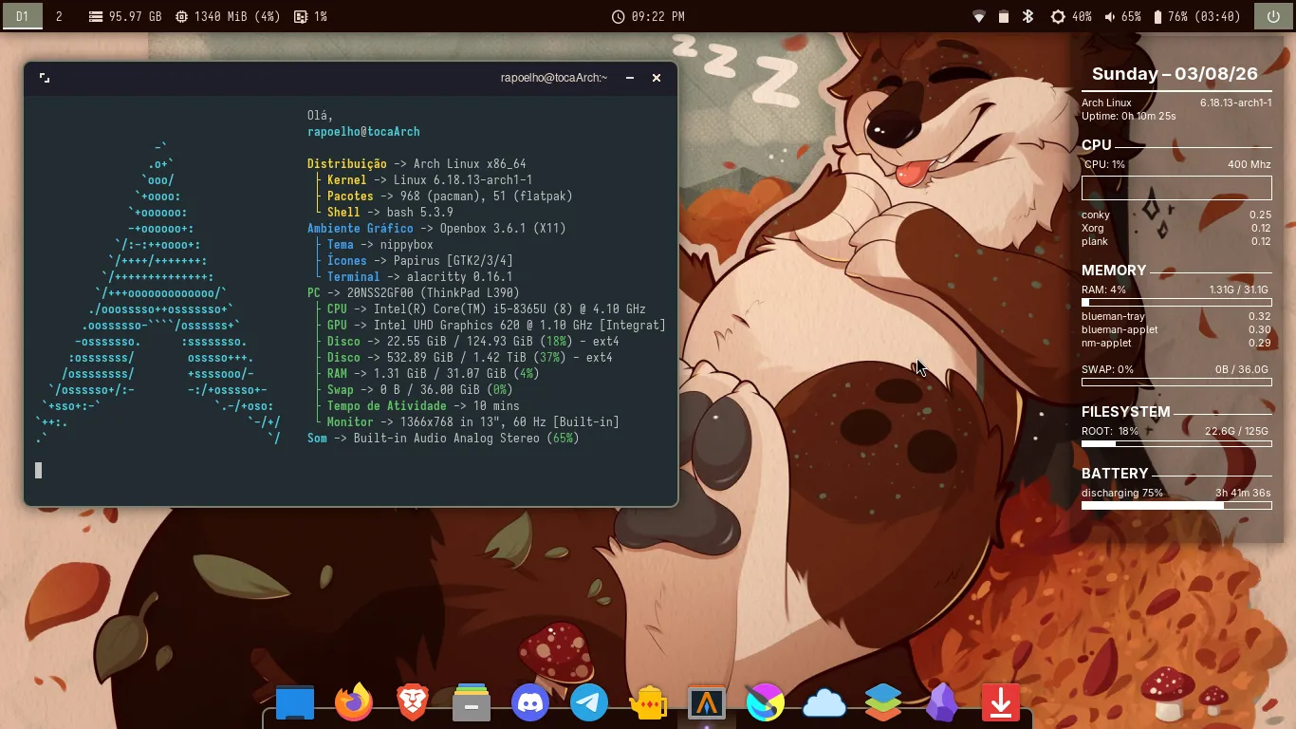Open the stacked layers ONLYOFFICE icon

(883, 703)
